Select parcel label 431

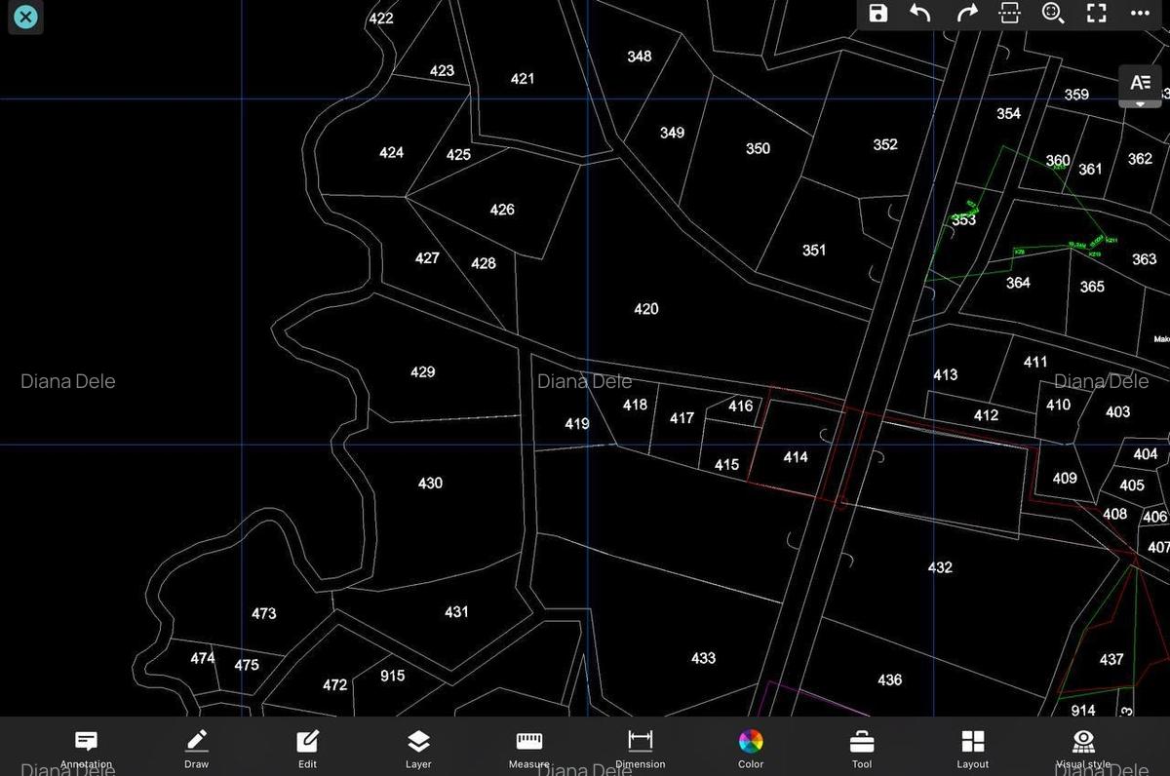pos(456,612)
